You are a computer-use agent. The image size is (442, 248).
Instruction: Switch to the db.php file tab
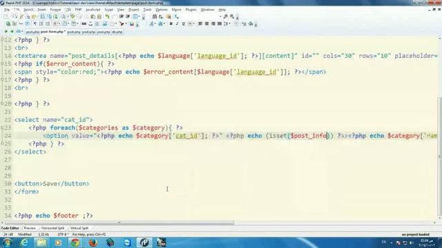point(117,32)
